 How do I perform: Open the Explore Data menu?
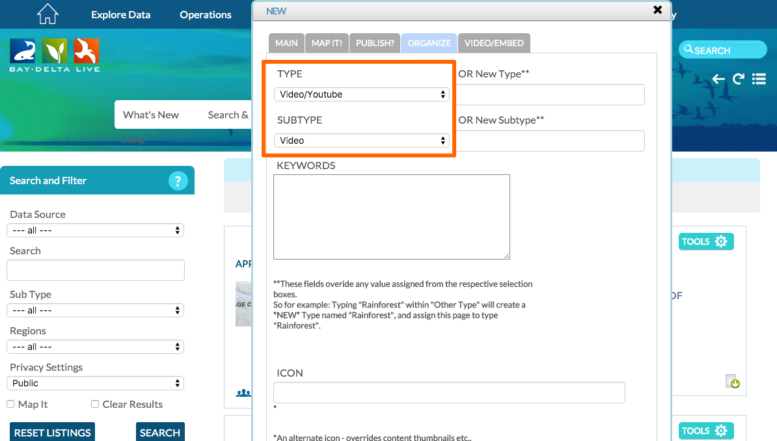(x=120, y=14)
